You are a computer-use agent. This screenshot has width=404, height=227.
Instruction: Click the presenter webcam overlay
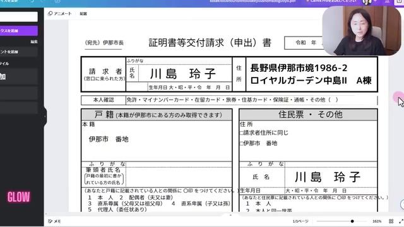[x=362, y=31]
